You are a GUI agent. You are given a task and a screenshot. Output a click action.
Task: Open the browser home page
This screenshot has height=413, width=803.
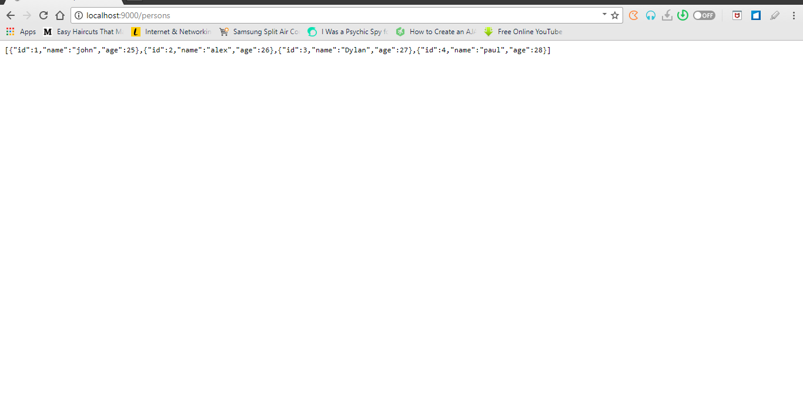tap(59, 15)
